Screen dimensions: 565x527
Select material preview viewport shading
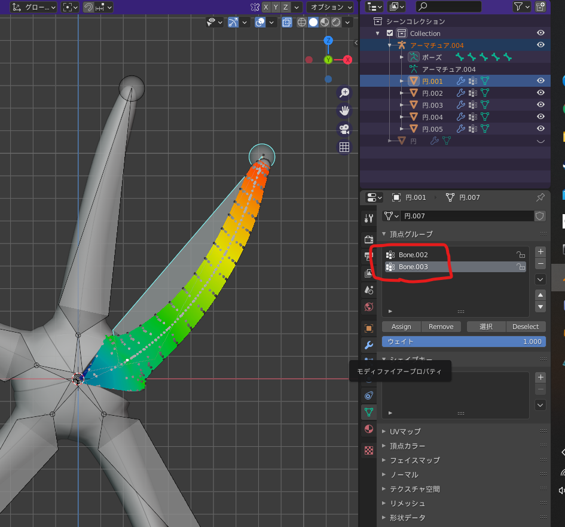click(x=325, y=22)
